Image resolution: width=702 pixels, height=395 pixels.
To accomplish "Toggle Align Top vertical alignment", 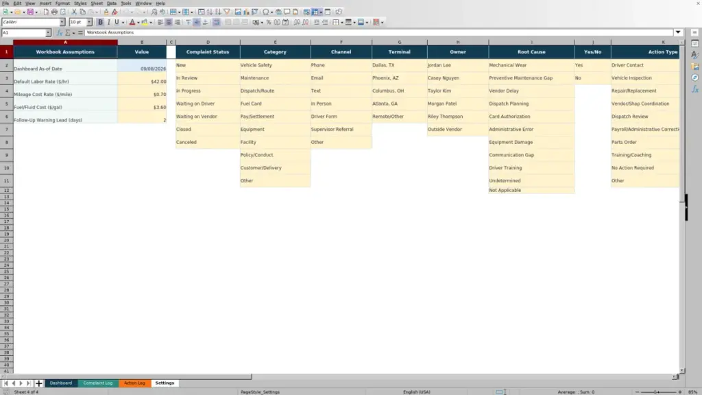I will [x=188, y=22].
